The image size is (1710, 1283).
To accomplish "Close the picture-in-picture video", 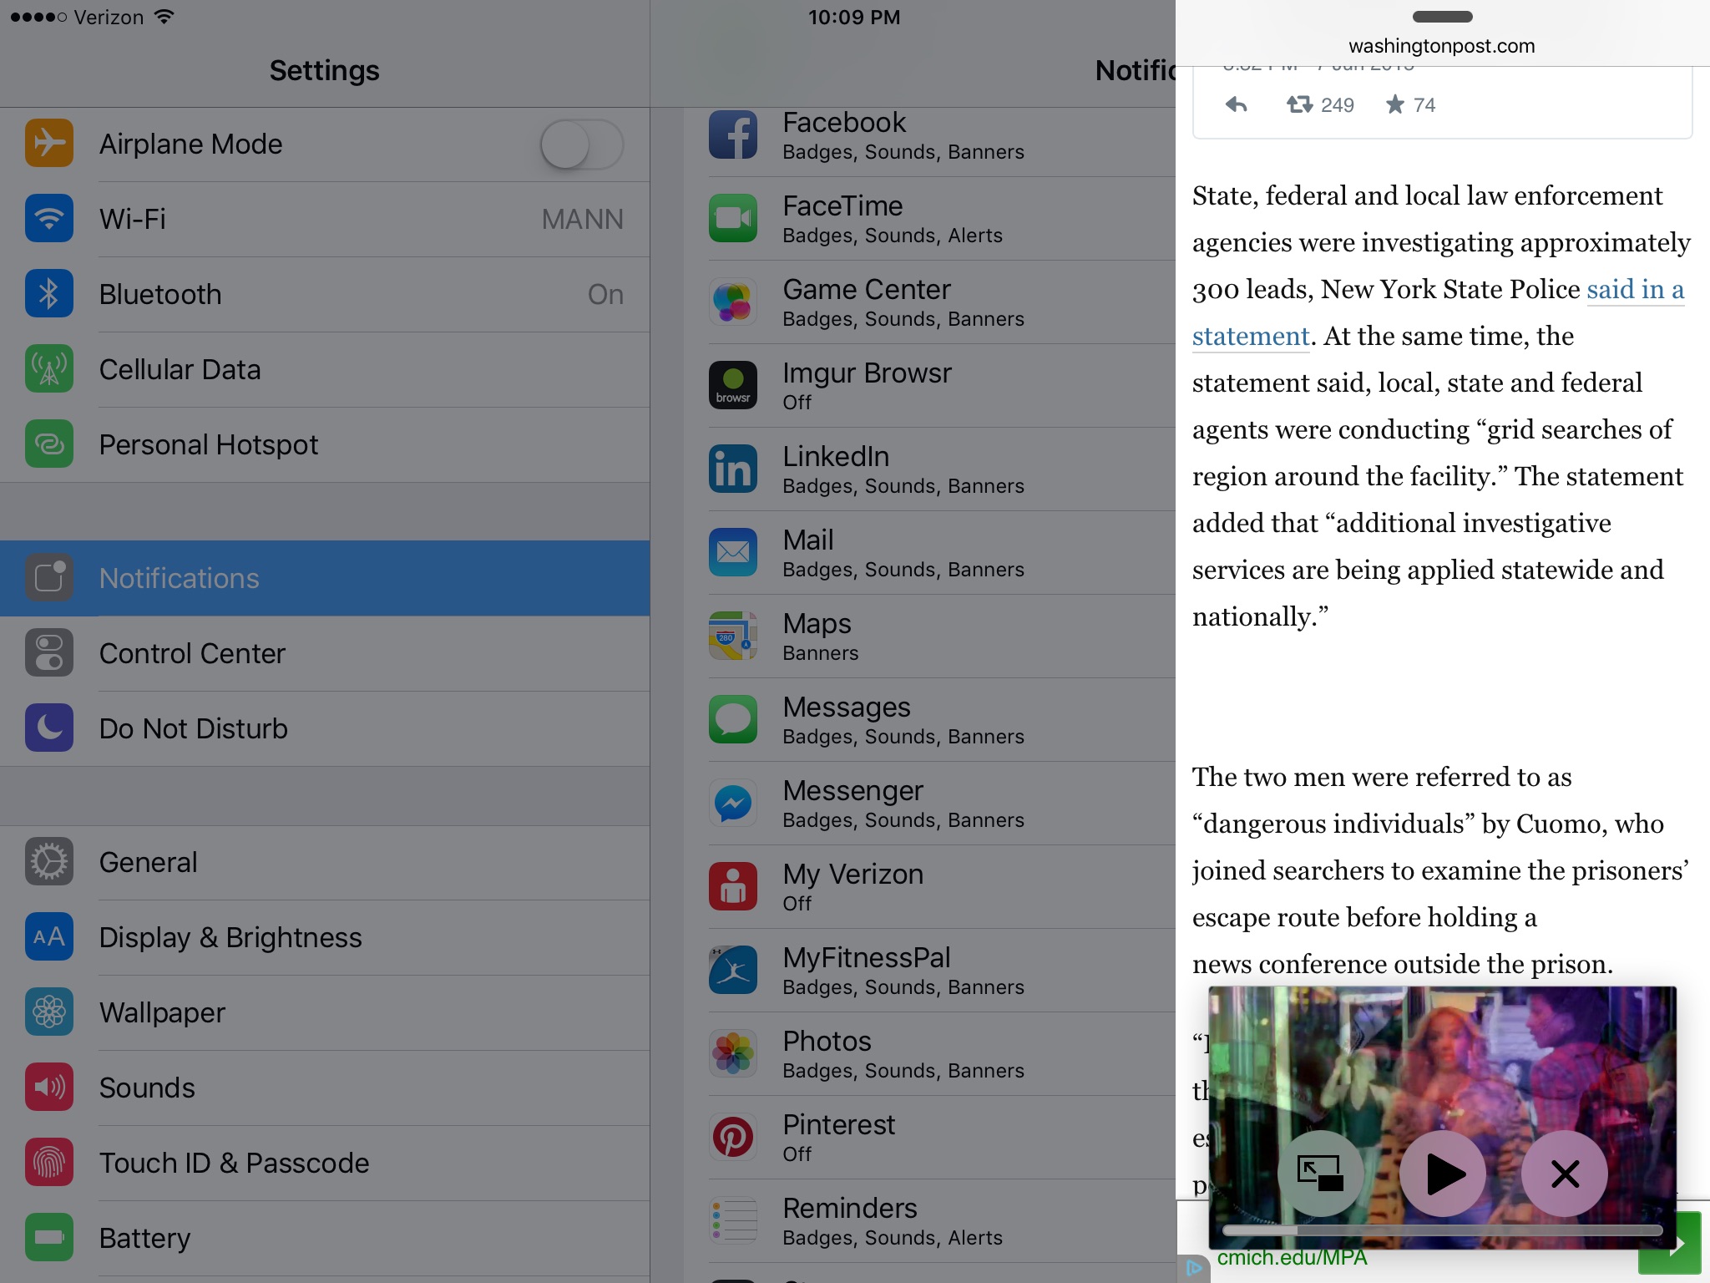I will pos(1565,1174).
